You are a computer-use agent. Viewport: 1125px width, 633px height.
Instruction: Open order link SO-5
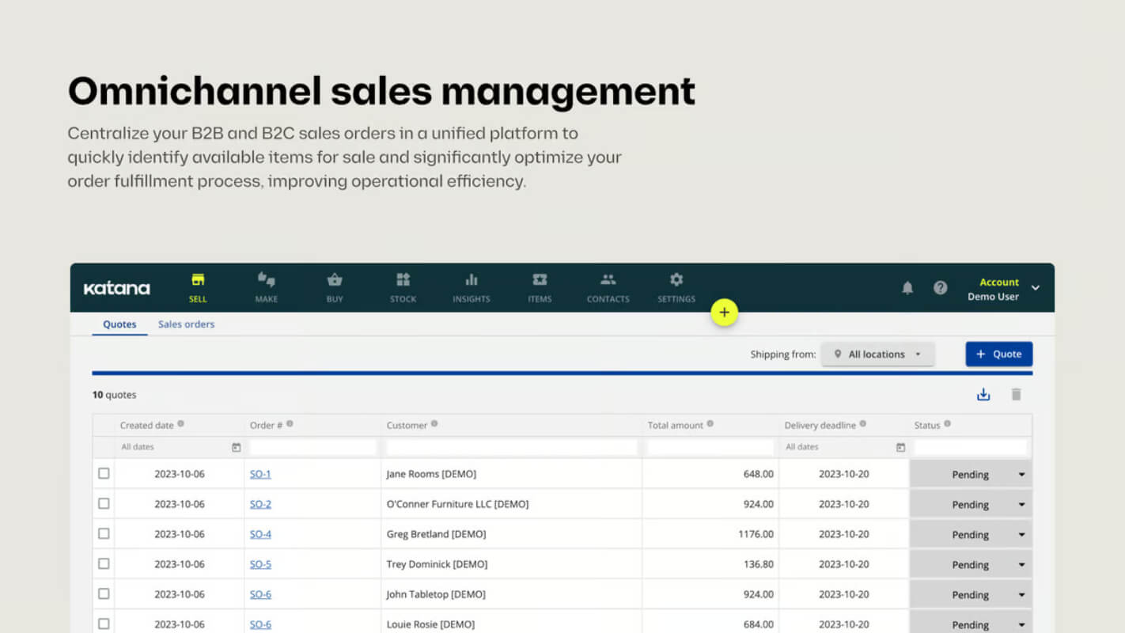(260, 564)
